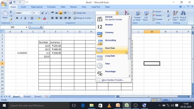Viewport: 194px width, 109px height.
Task: Toggle Underline formatting
Action: (x=25, y=18)
